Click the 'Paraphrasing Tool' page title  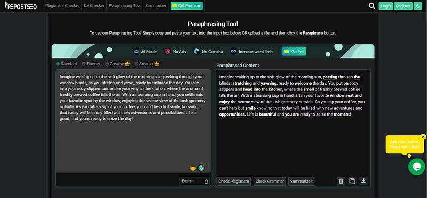(213, 24)
